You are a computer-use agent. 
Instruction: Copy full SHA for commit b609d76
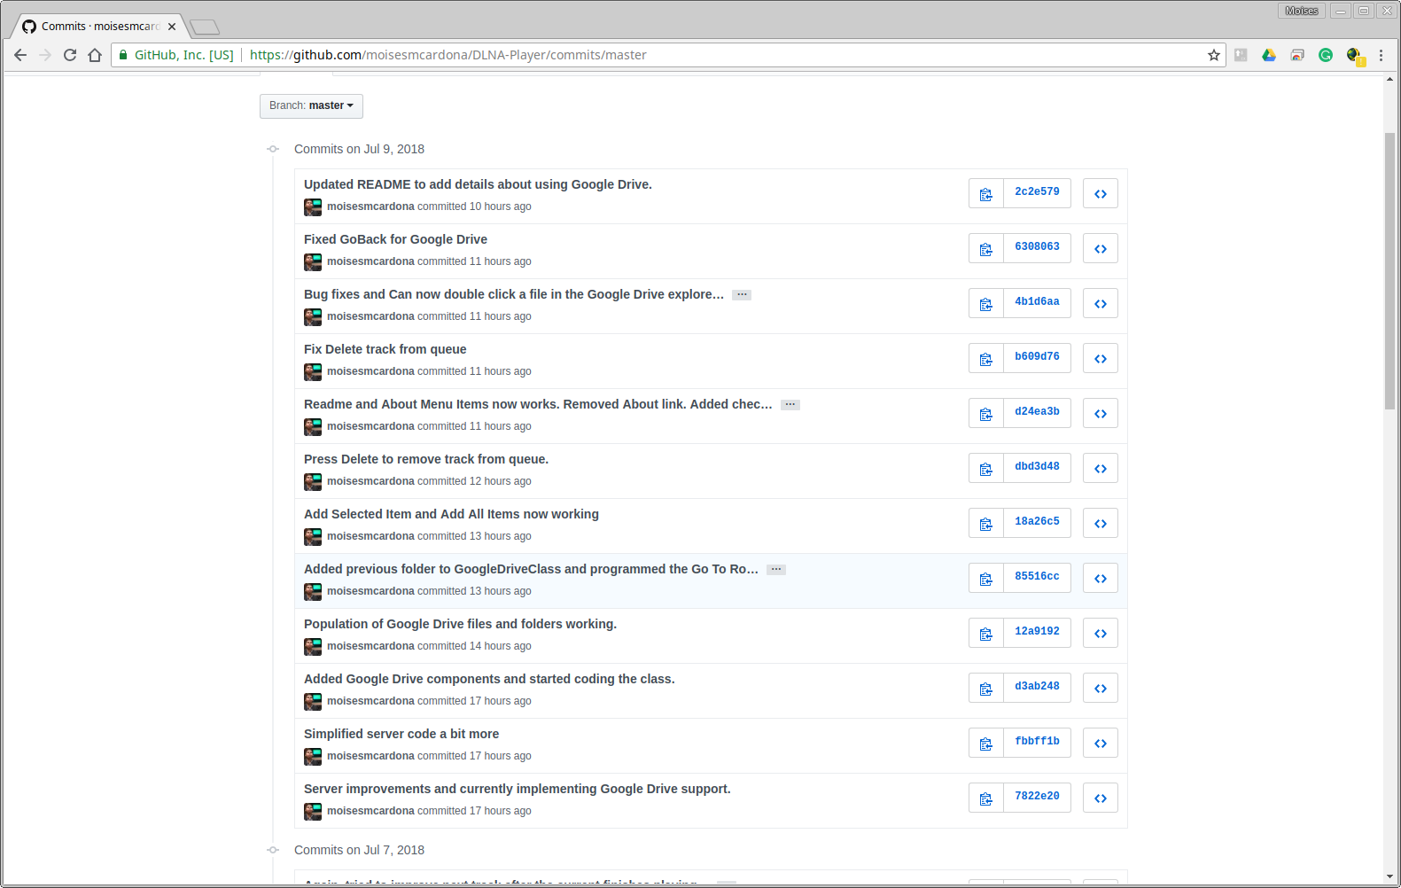coord(986,358)
